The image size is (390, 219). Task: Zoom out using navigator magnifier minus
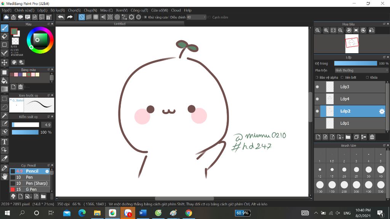click(340, 30)
